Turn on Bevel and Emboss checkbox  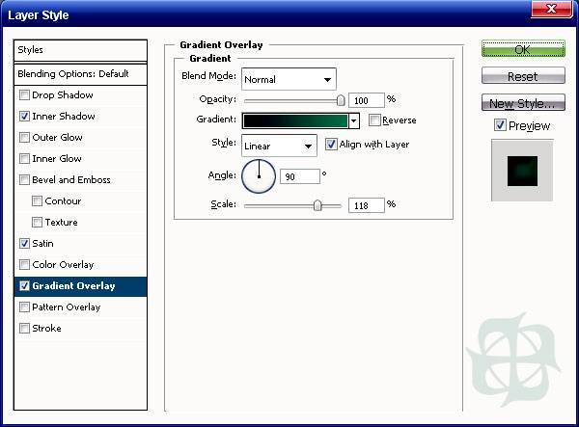point(24,180)
